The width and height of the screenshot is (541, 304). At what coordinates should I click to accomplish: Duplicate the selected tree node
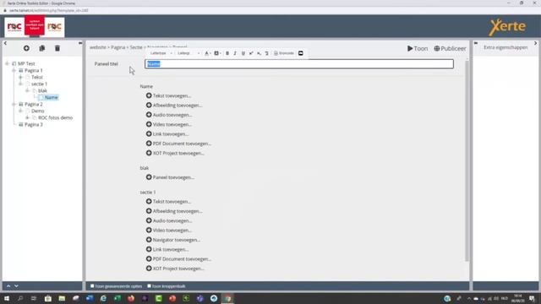(x=42, y=48)
